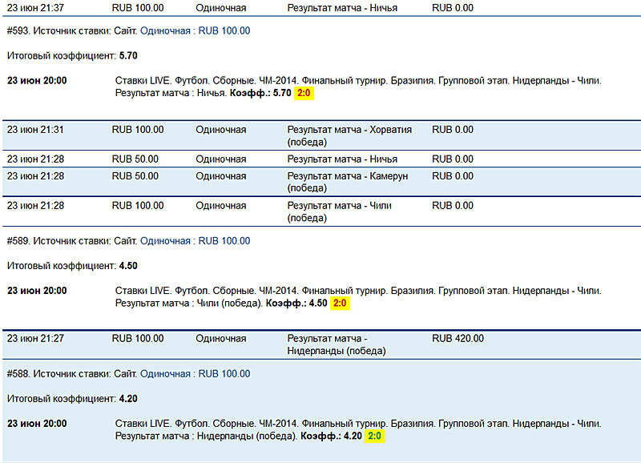
Task: Select the 2:0 score badge after Коэфф. 4.20
Action: (x=375, y=437)
